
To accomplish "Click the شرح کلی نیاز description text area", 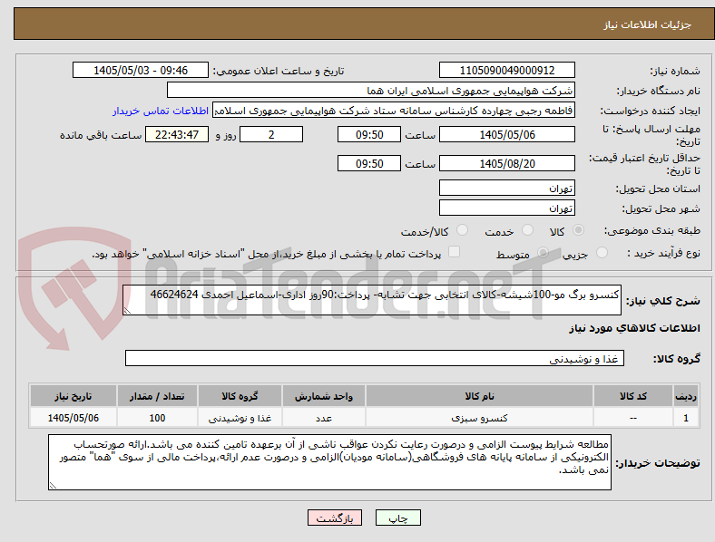I will point(372,300).
